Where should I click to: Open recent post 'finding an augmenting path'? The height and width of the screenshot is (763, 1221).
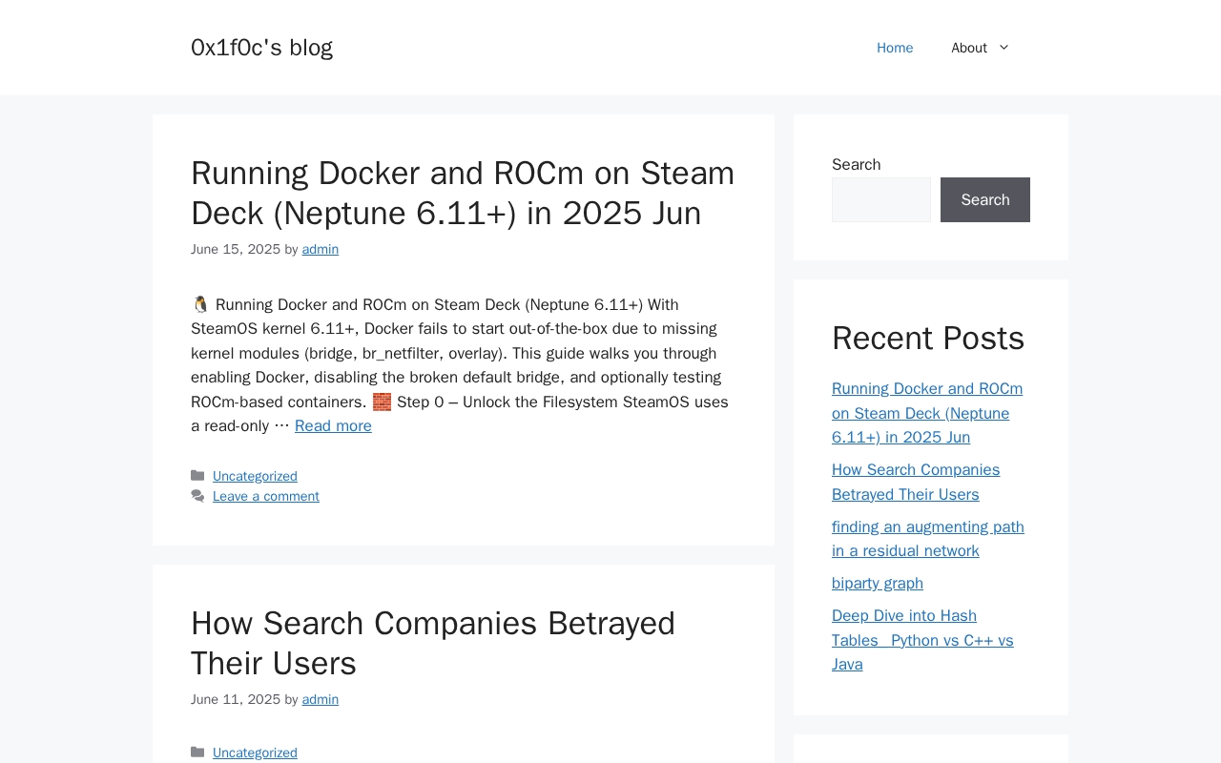point(927,539)
